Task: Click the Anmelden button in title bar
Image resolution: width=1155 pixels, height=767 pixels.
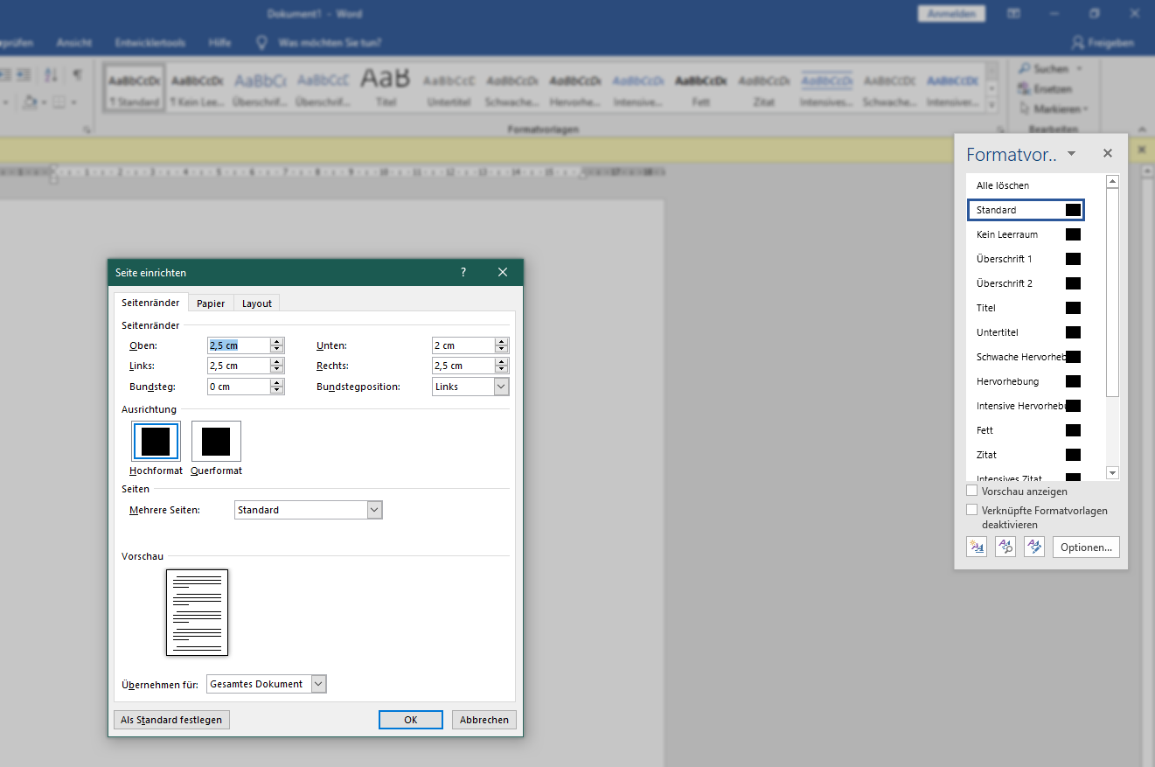Action: point(951,14)
